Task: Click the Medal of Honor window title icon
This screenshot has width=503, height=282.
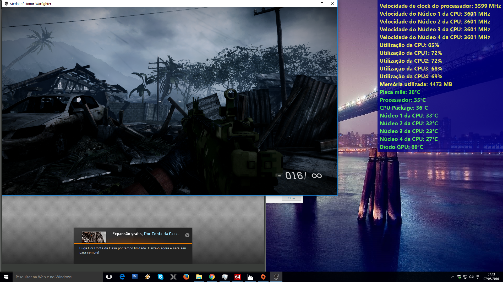Action: click(6, 4)
